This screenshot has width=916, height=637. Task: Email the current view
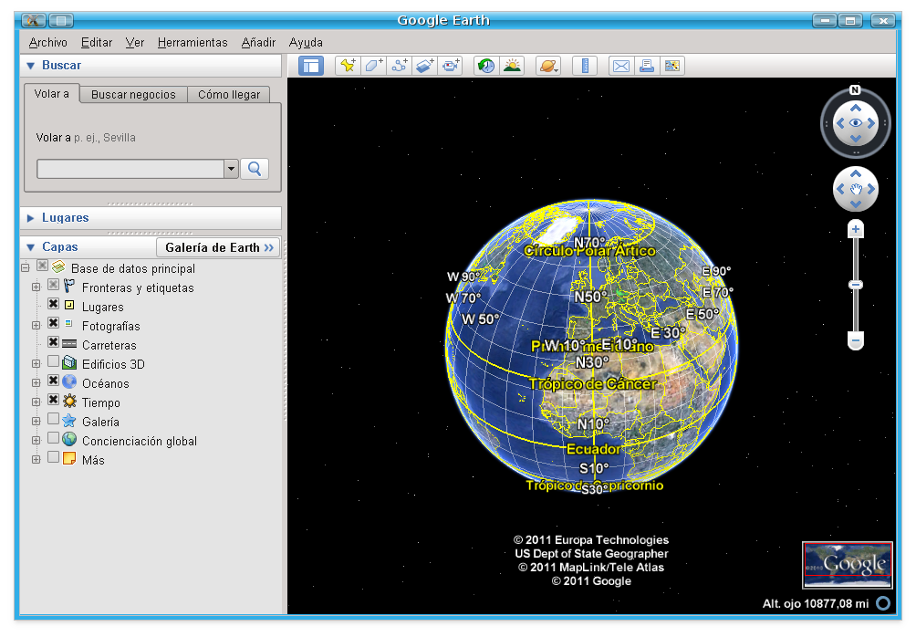point(622,65)
